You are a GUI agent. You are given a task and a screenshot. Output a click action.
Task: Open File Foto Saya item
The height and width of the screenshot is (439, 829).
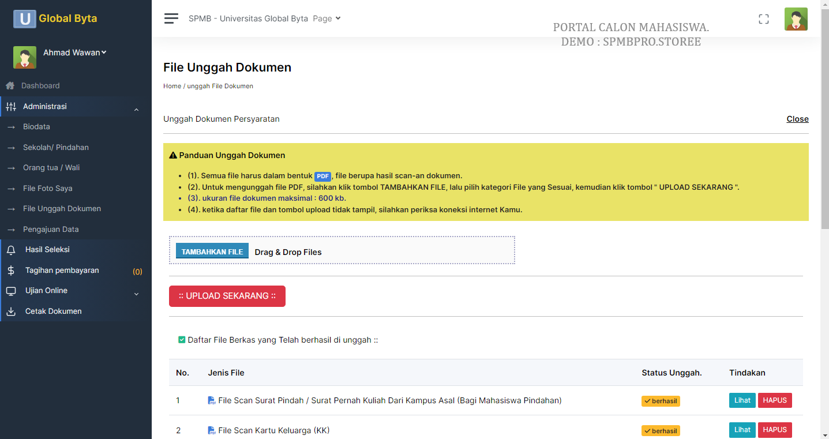48,189
